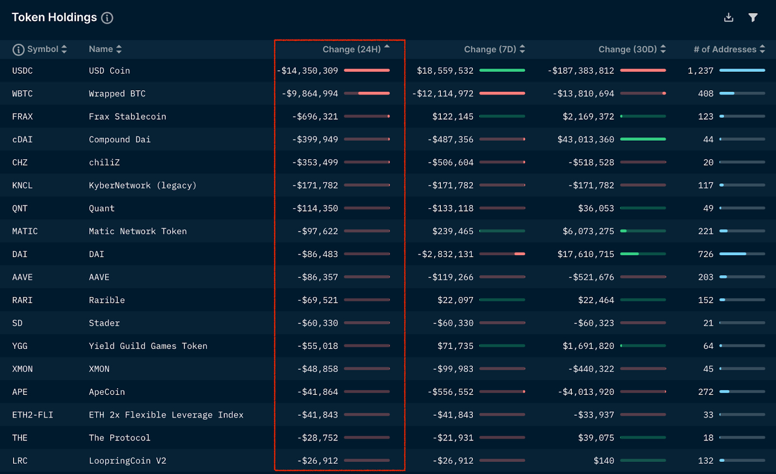Click the -$696,321 24H value for FRAX
Screen dimensions: 776x474
click(x=315, y=116)
